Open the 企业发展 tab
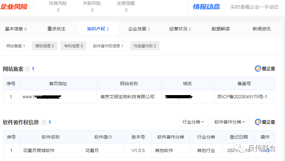 (x=139, y=29)
